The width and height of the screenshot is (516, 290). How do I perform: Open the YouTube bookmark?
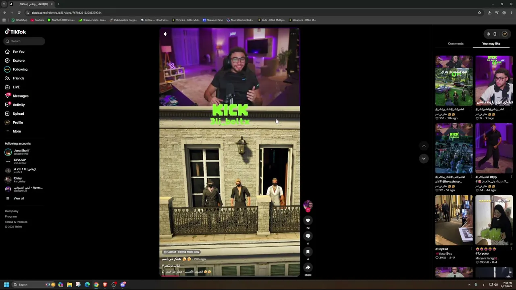click(x=37, y=20)
